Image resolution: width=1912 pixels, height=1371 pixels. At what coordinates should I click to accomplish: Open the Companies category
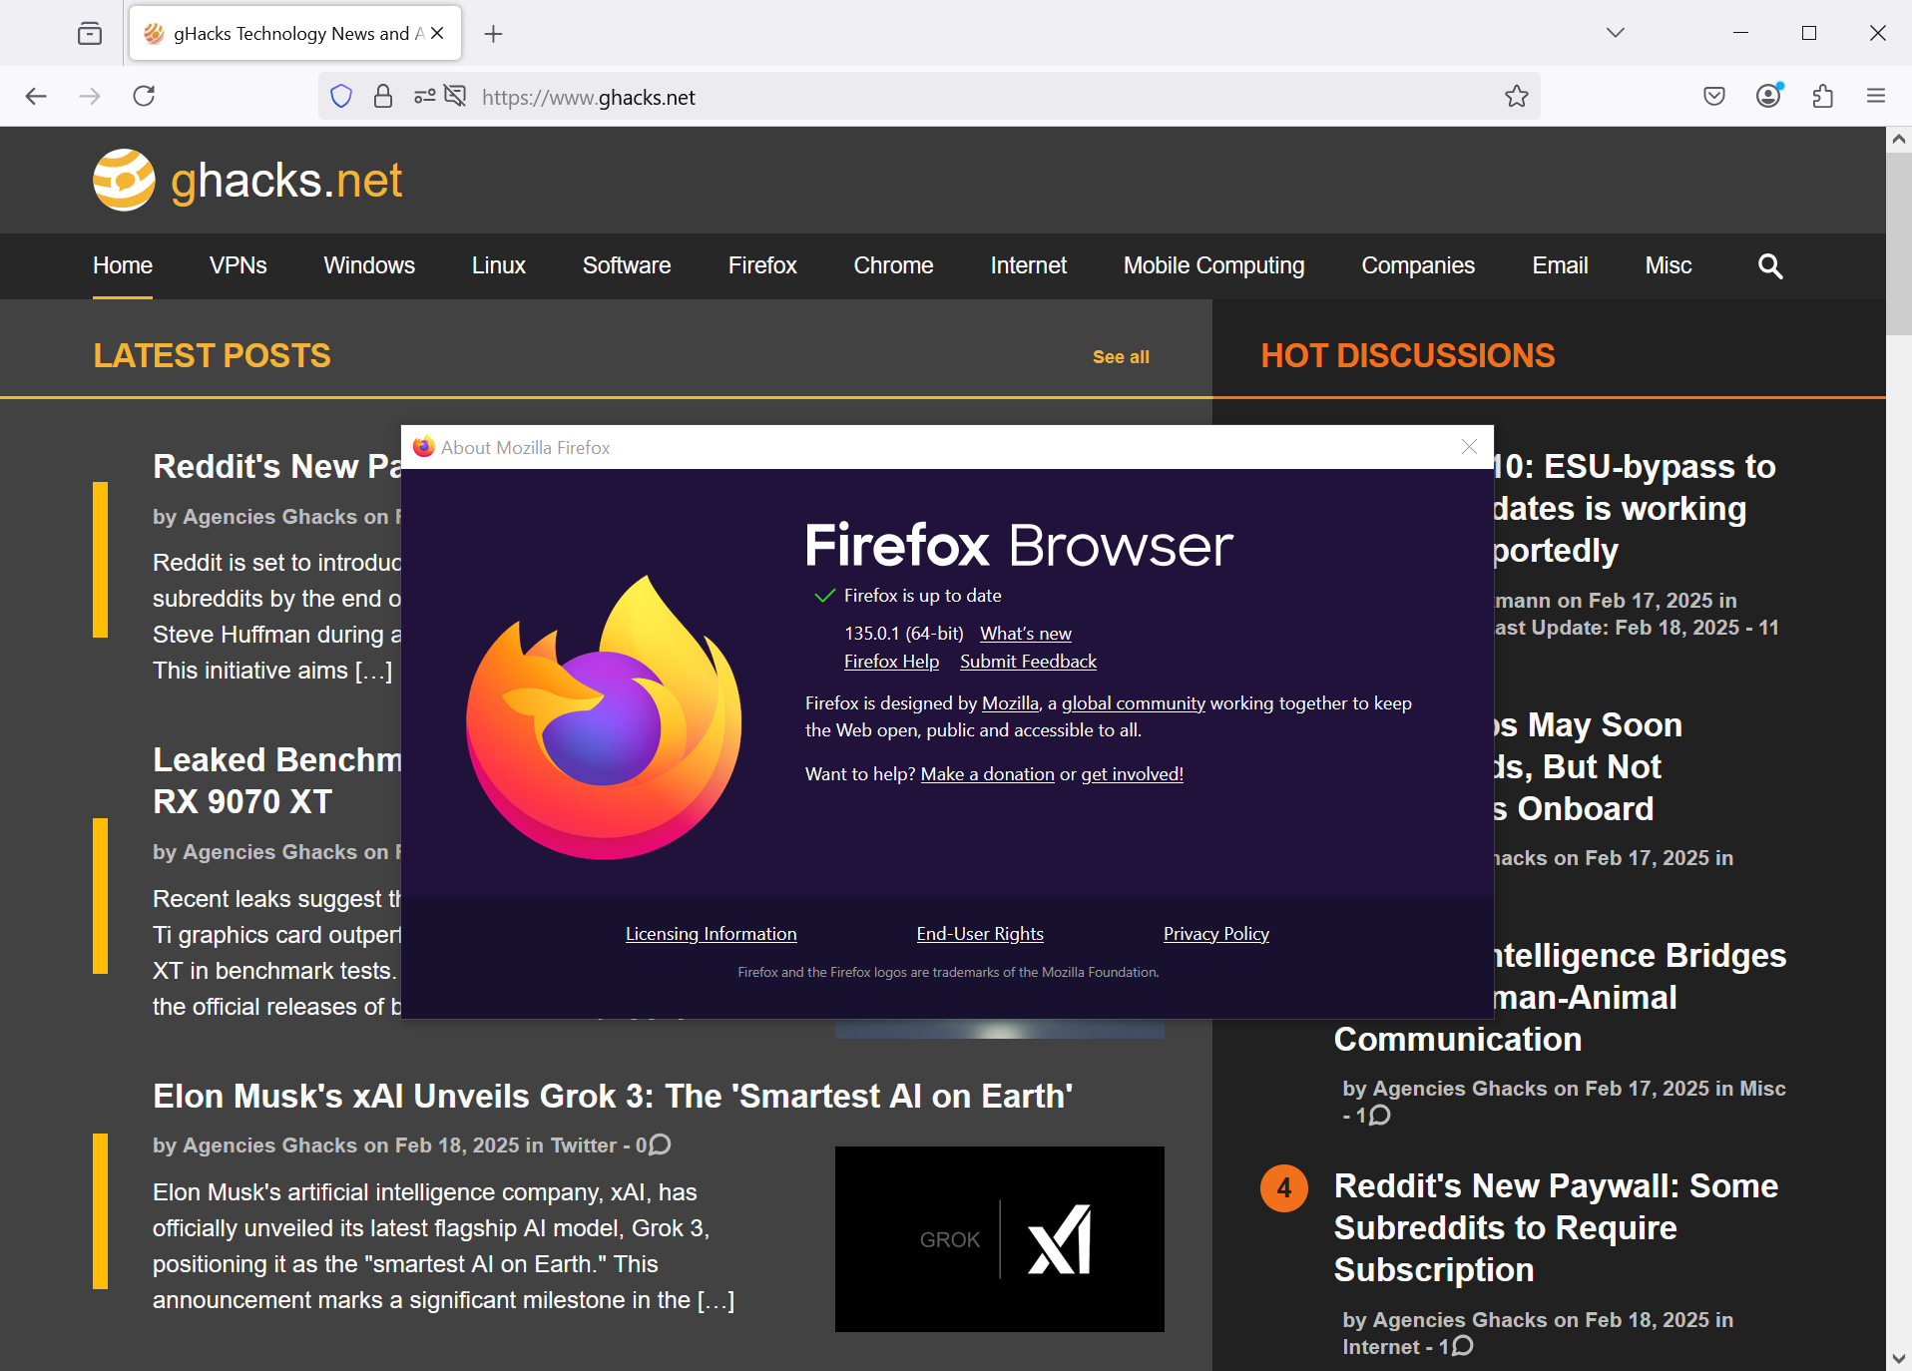[x=1418, y=265]
